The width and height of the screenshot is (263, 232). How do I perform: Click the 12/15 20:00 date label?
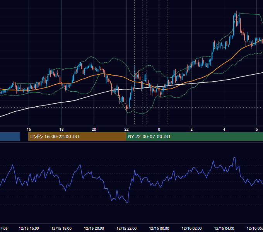click(94, 228)
